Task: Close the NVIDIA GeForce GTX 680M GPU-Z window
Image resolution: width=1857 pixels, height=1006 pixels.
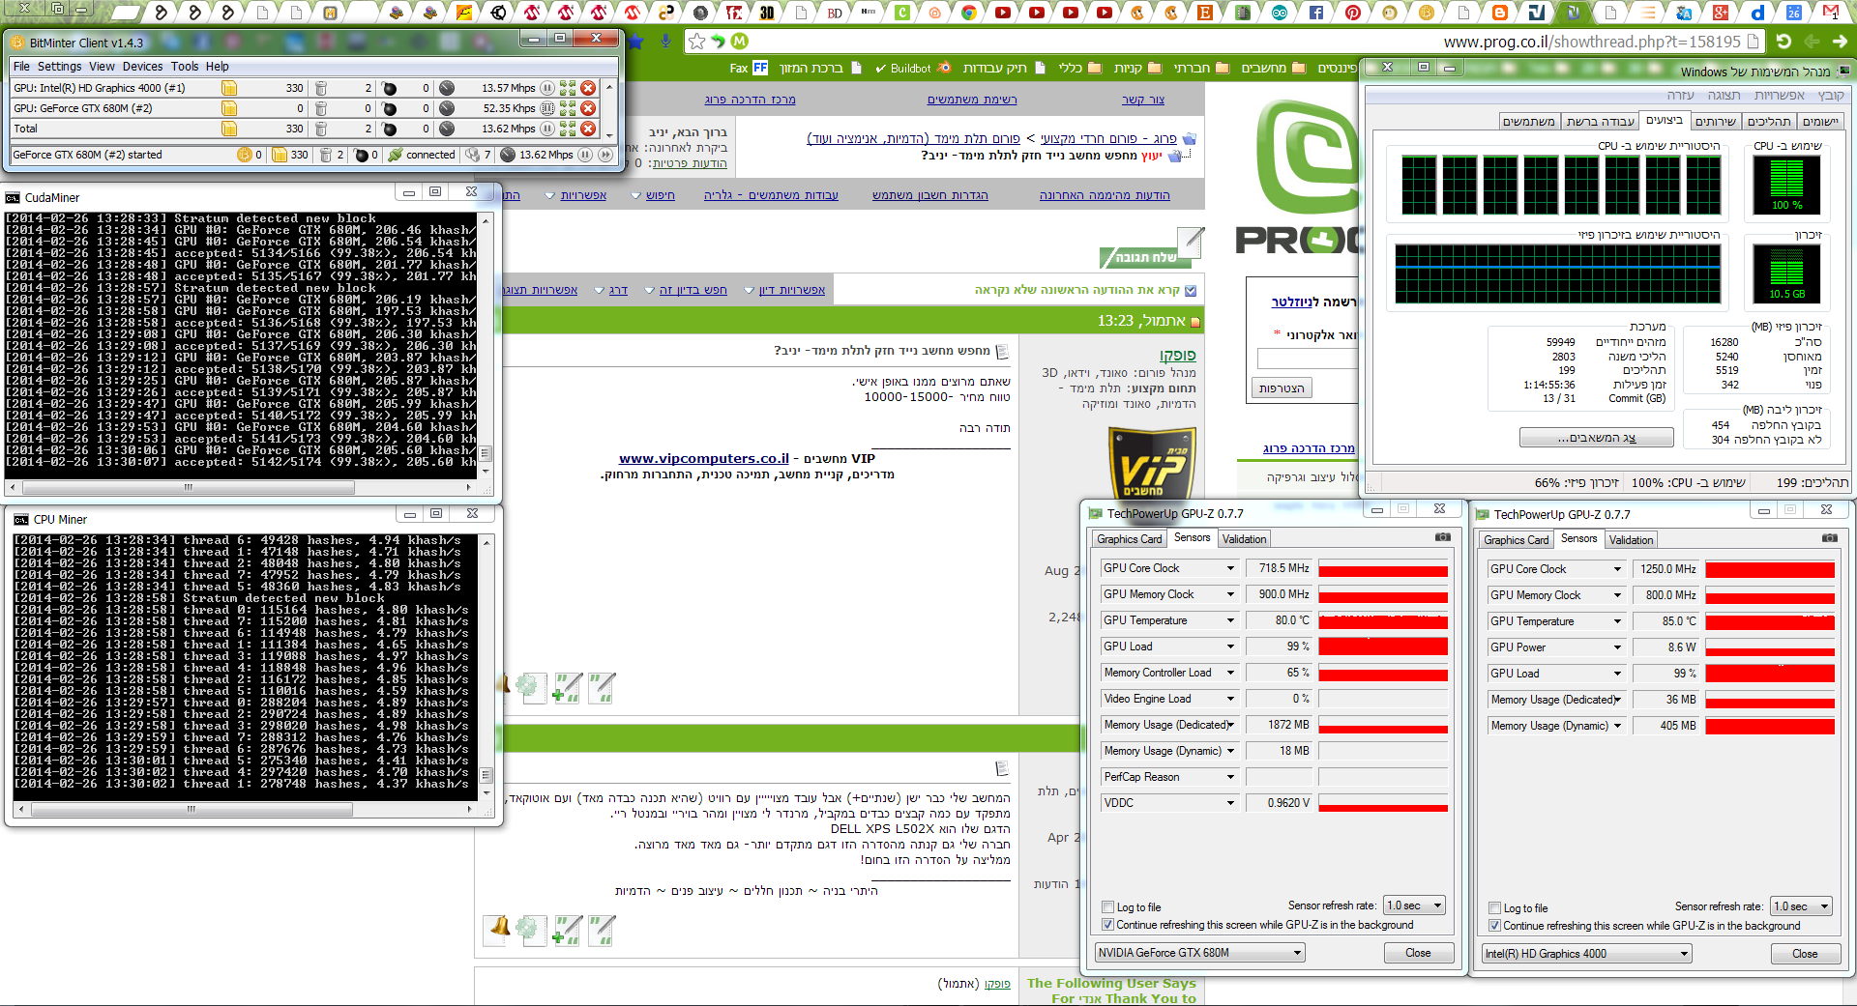Action: 1418,953
